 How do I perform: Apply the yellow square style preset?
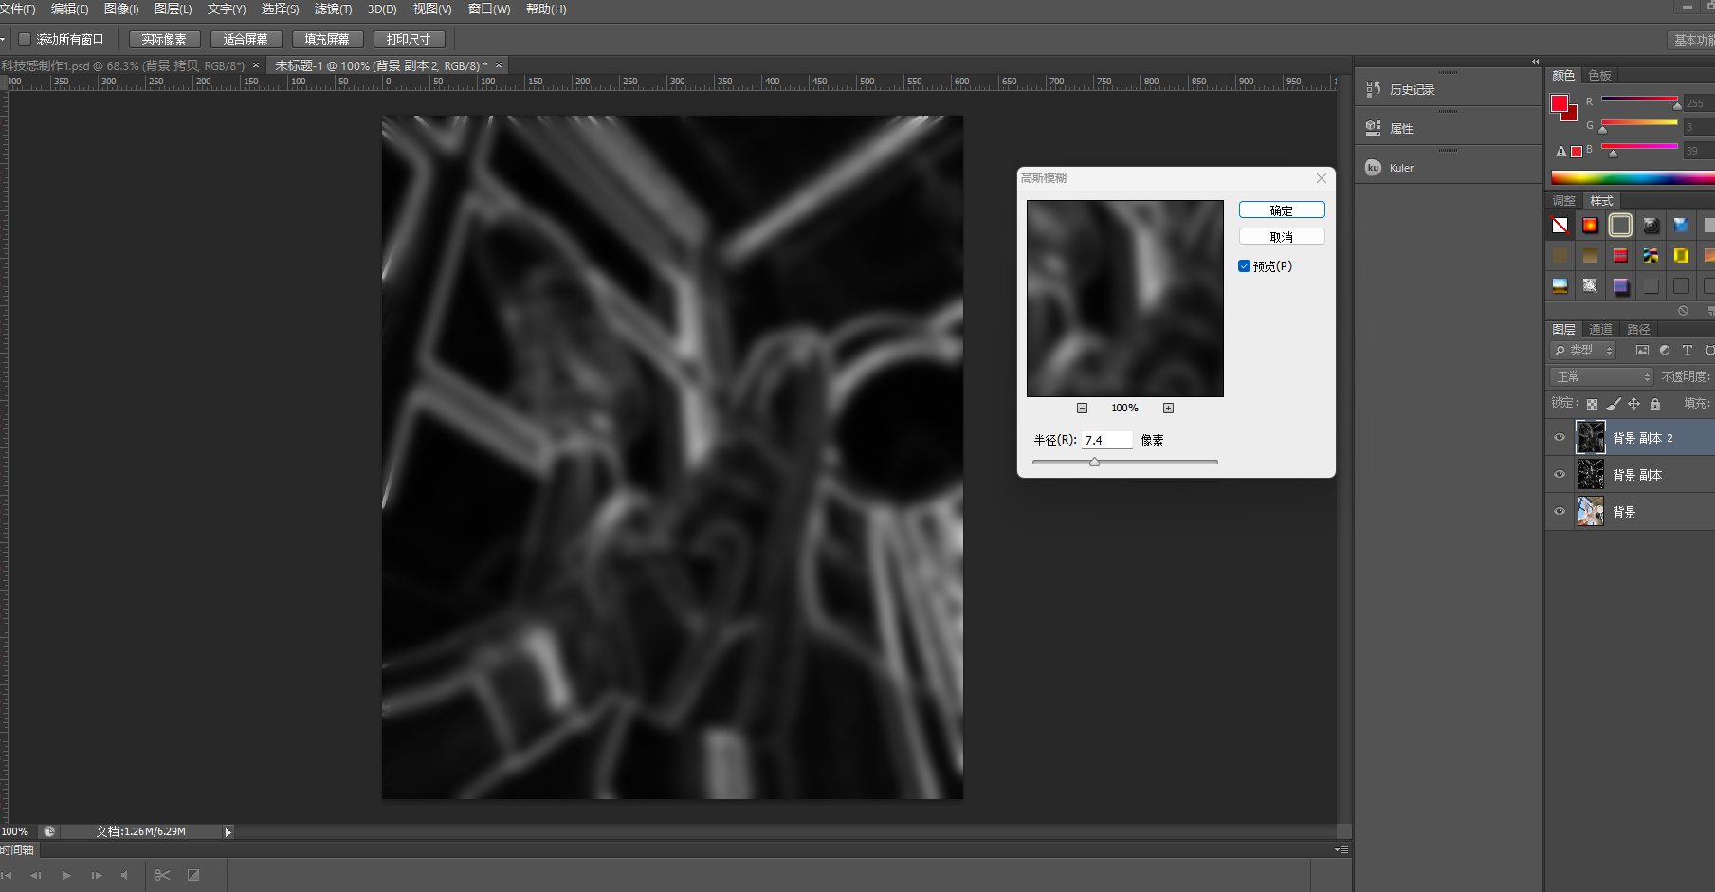tap(1682, 255)
